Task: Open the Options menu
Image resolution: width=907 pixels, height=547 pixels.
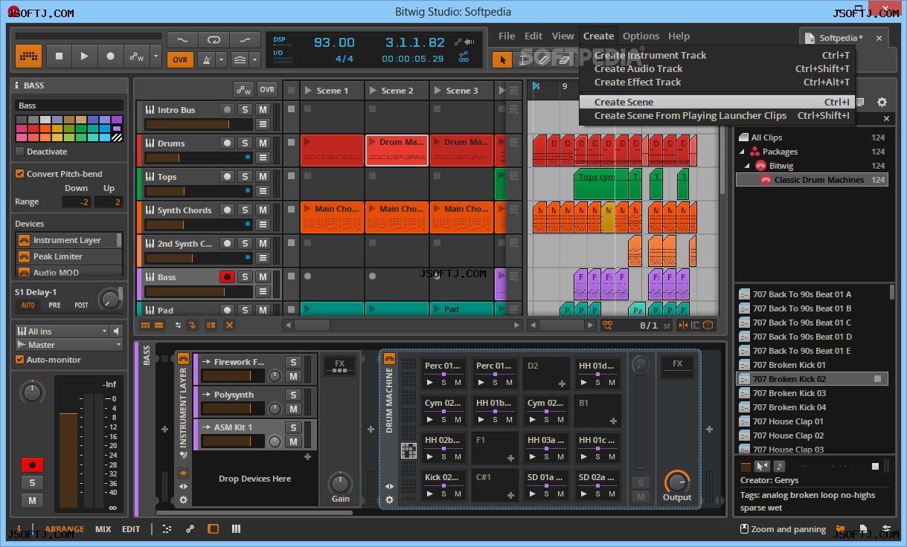Action: point(641,36)
